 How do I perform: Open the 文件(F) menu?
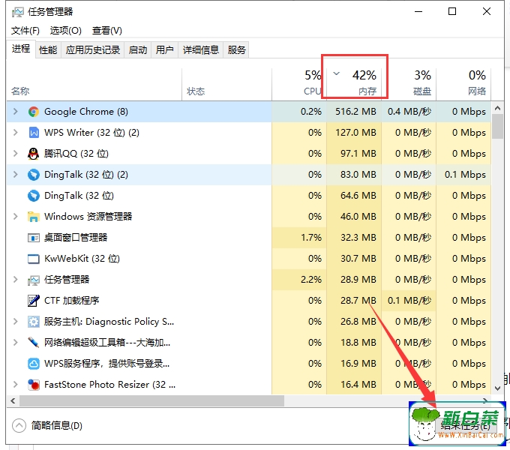coord(25,31)
